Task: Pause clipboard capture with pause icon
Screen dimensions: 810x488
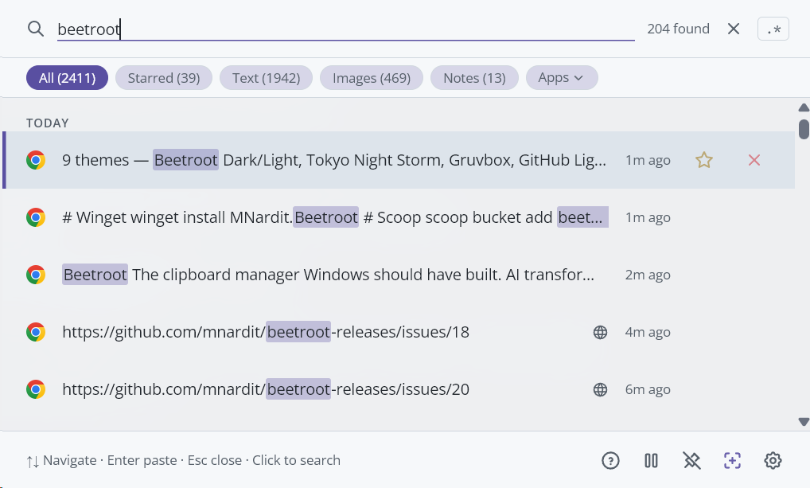Action: tap(651, 460)
